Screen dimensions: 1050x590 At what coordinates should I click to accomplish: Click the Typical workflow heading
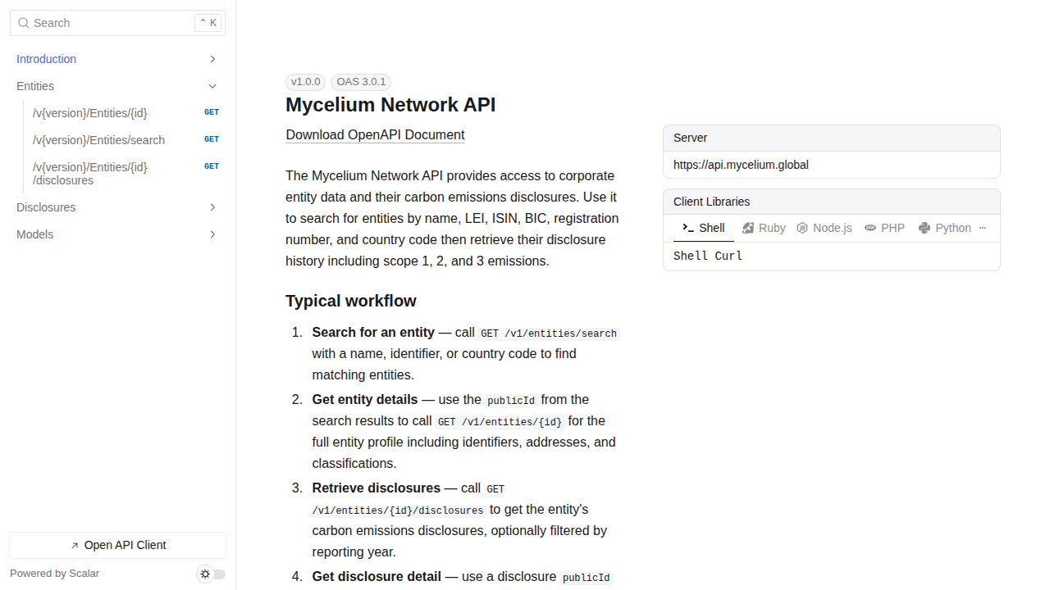(351, 301)
